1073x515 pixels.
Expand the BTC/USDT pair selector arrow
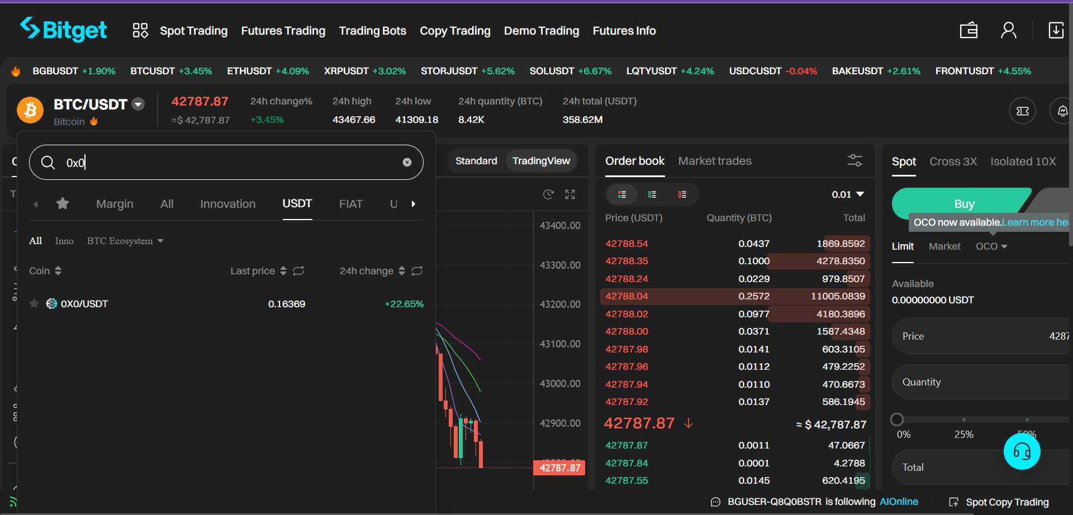[138, 104]
